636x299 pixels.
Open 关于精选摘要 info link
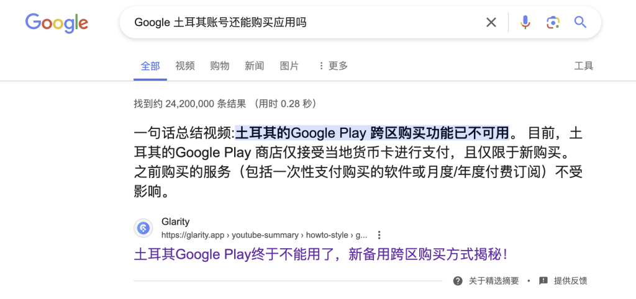pyautogui.click(x=494, y=281)
